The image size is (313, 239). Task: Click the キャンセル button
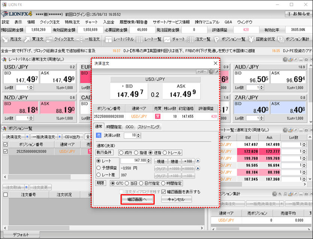point(176,199)
